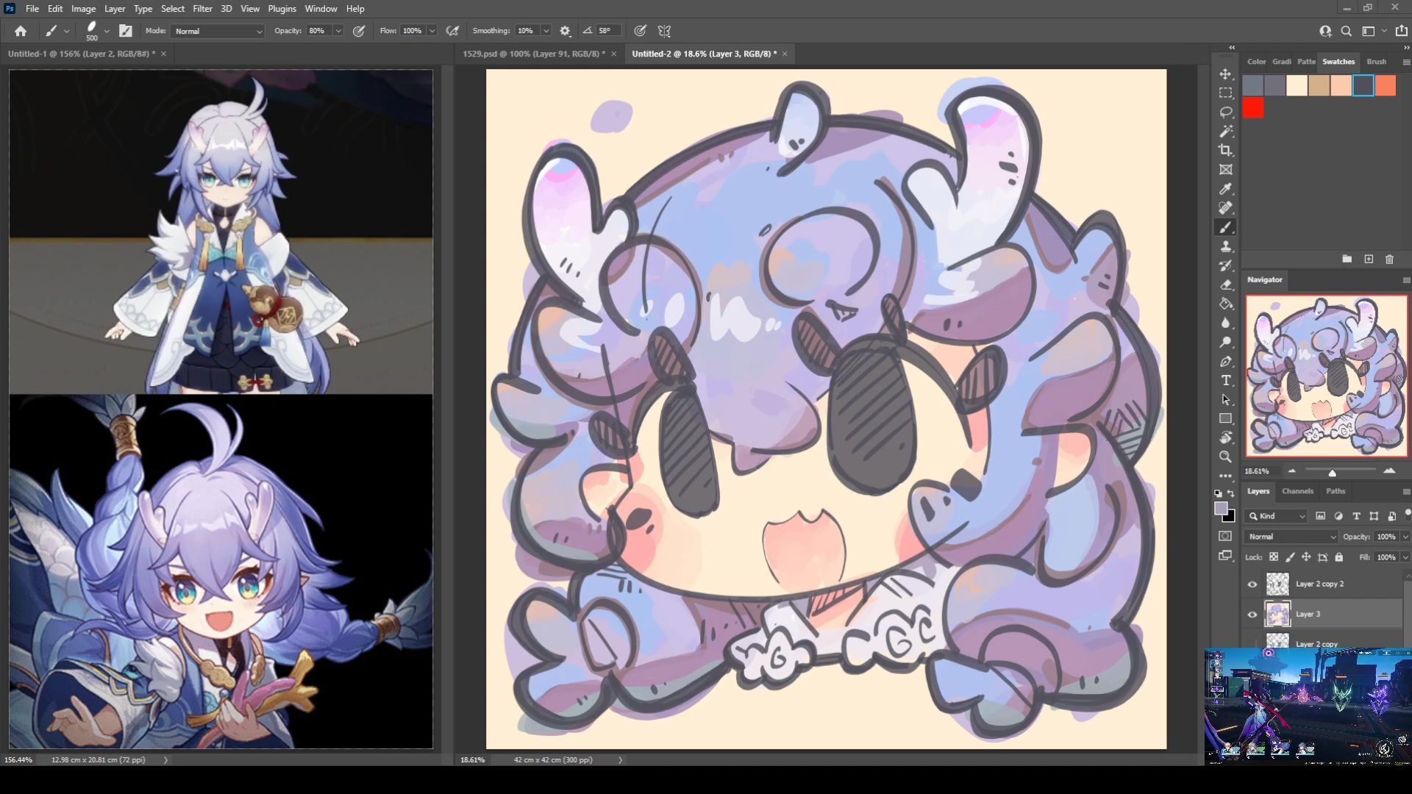Screen dimensions: 1412x794
Task: Open the layer filter Kind dropdown
Action: point(1277,516)
